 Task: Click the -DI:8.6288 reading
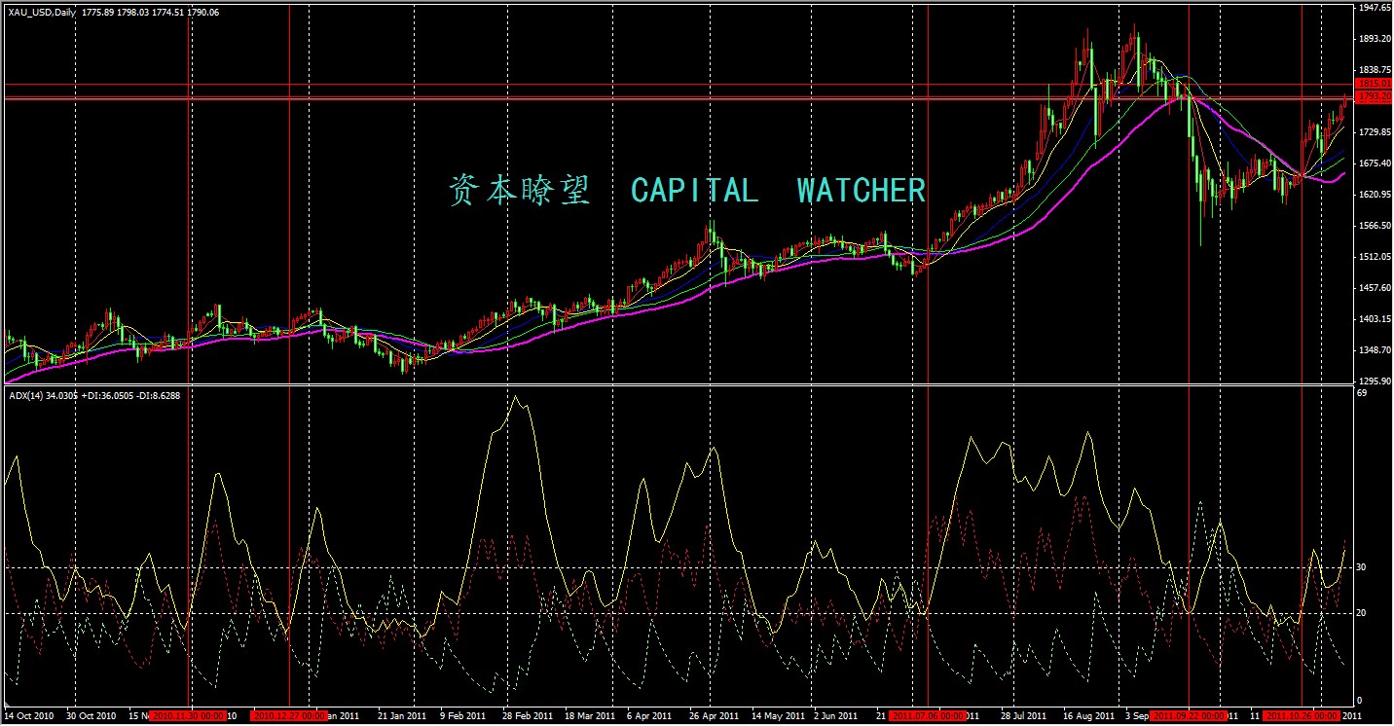pos(160,395)
